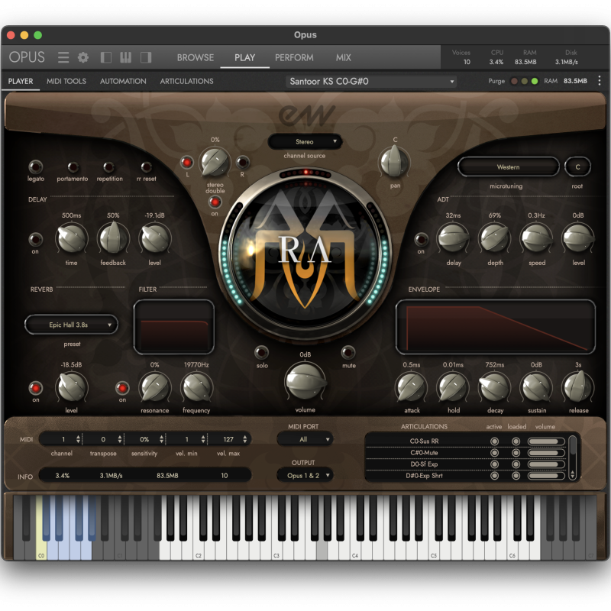Viewport: 611px width, 611px height.
Task: Click the ADT depth knob
Action: [495, 238]
